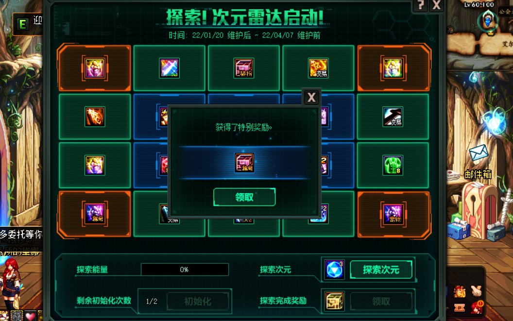Click the 初始化 reset button
The image size is (513, 321).
tap(198, 301)
